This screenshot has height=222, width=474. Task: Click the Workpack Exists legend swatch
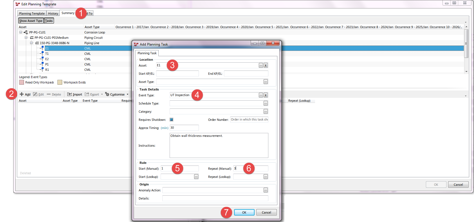click(x=60, y=82)
